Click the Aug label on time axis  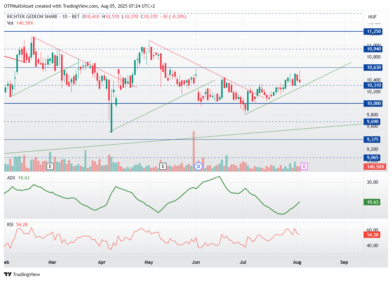coord(297,262)
